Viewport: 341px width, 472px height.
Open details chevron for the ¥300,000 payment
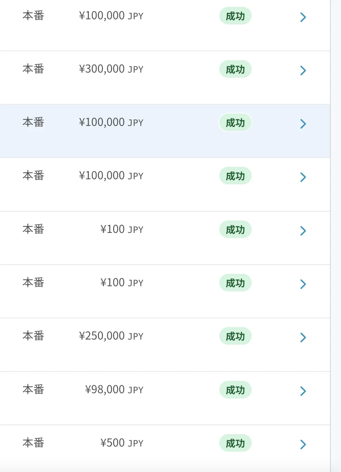[x=303, y=71]
